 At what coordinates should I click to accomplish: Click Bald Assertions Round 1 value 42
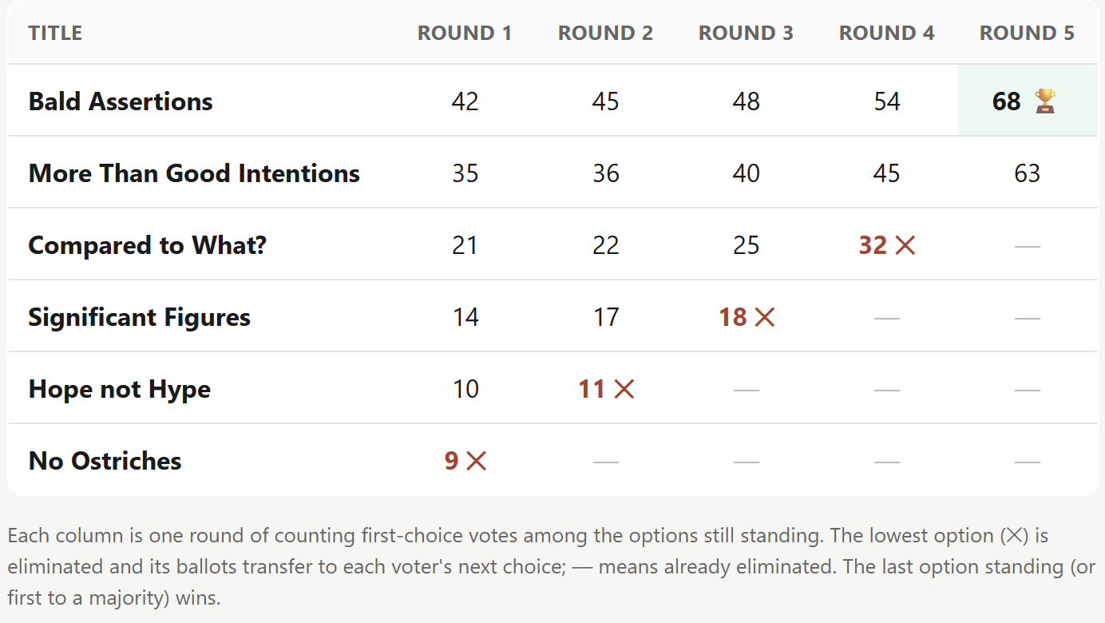pyautogui.click(x=465, y=101)
